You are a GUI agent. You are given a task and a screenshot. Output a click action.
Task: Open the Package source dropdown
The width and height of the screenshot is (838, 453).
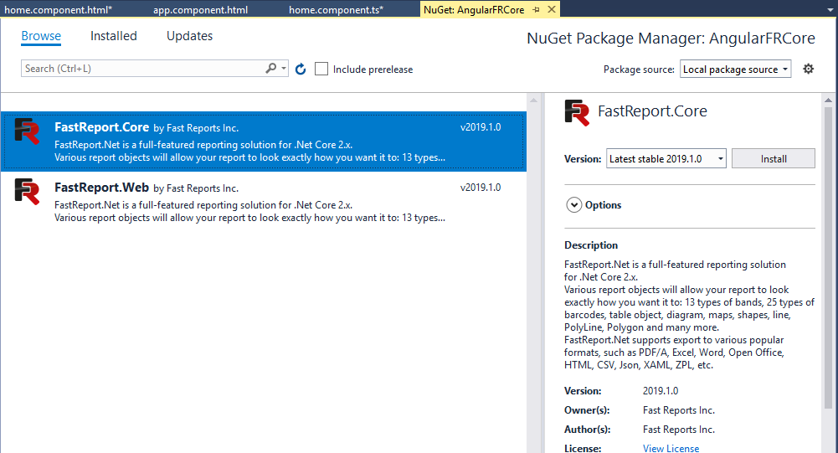pos(736,69)
